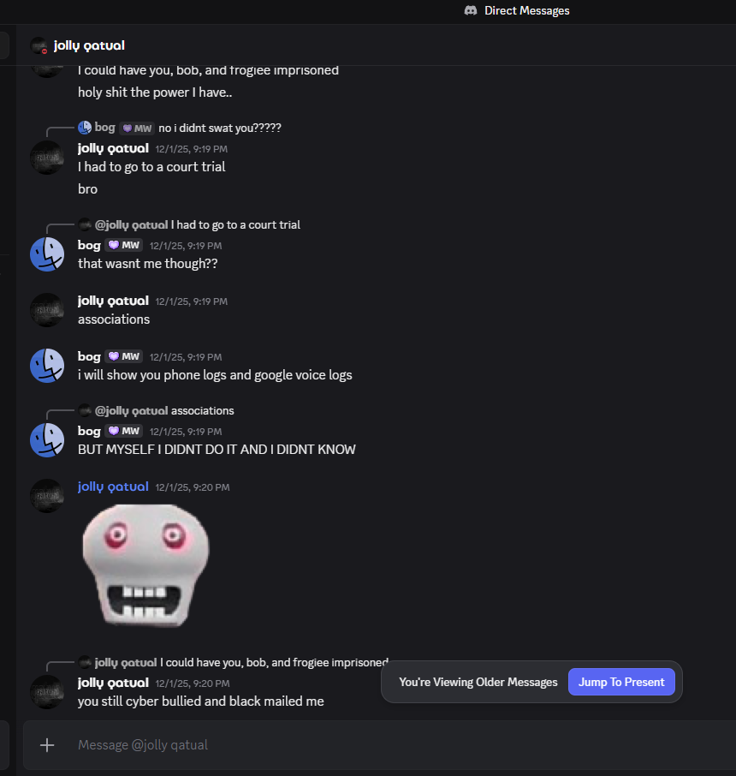Click jolly qatual's avatar in the chat header
Image resolution: width=736 pixels, height=776 pixels.
click(x=39, y=45)
